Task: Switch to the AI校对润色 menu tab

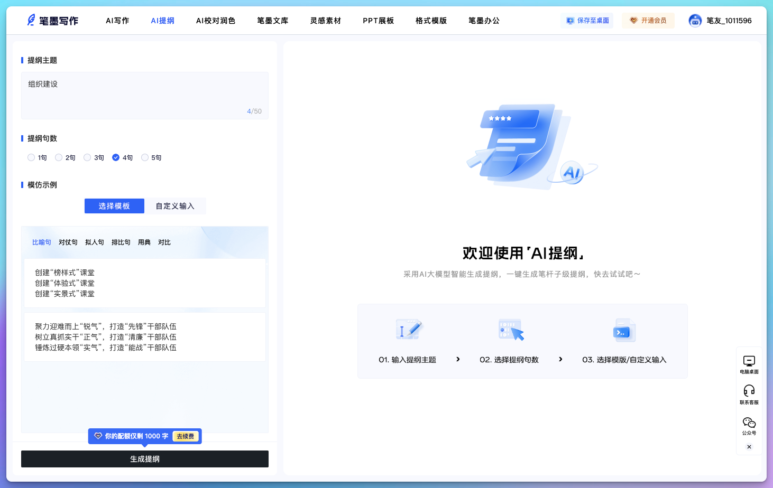Action: click(x=215, y=21)
